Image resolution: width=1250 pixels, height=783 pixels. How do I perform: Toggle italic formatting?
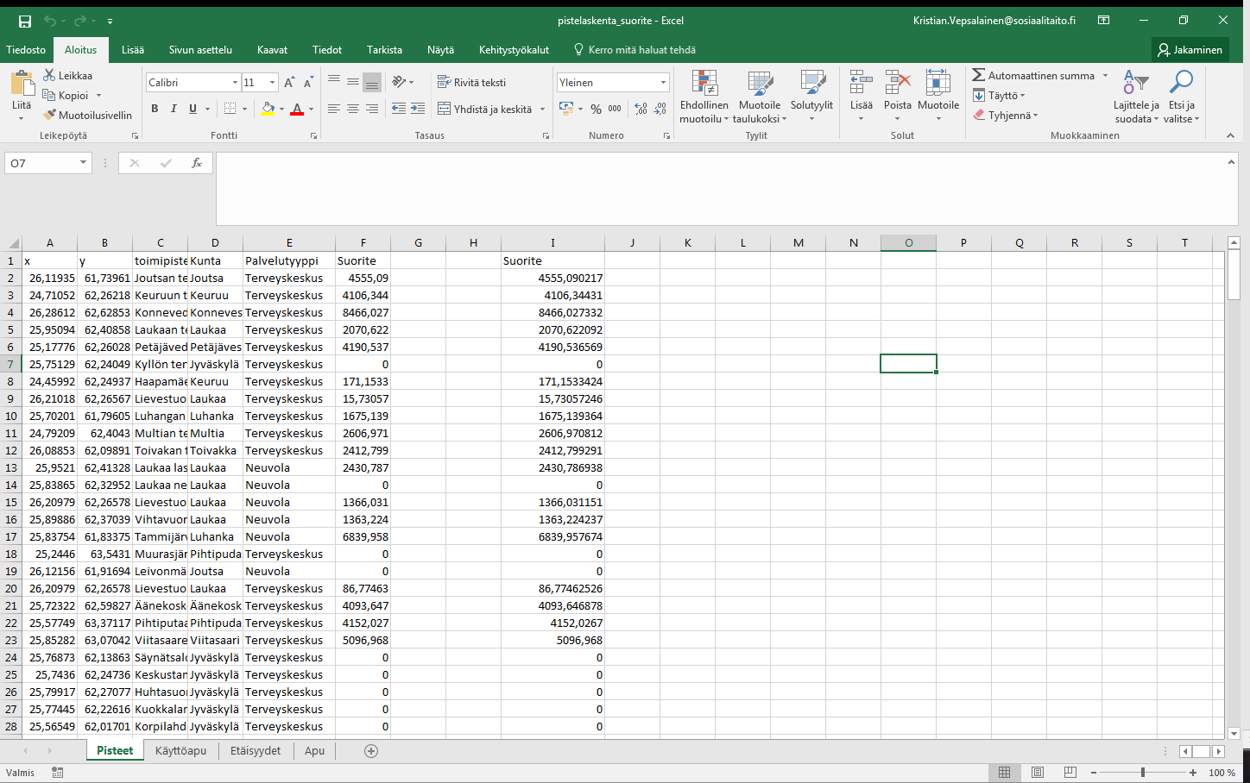click(174, 109)
